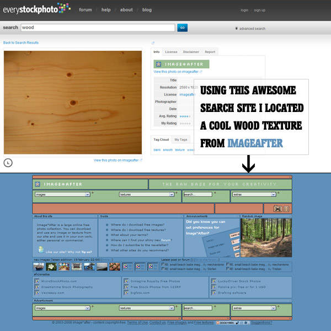Click the Tip us trash bin icon

(41, 249)
